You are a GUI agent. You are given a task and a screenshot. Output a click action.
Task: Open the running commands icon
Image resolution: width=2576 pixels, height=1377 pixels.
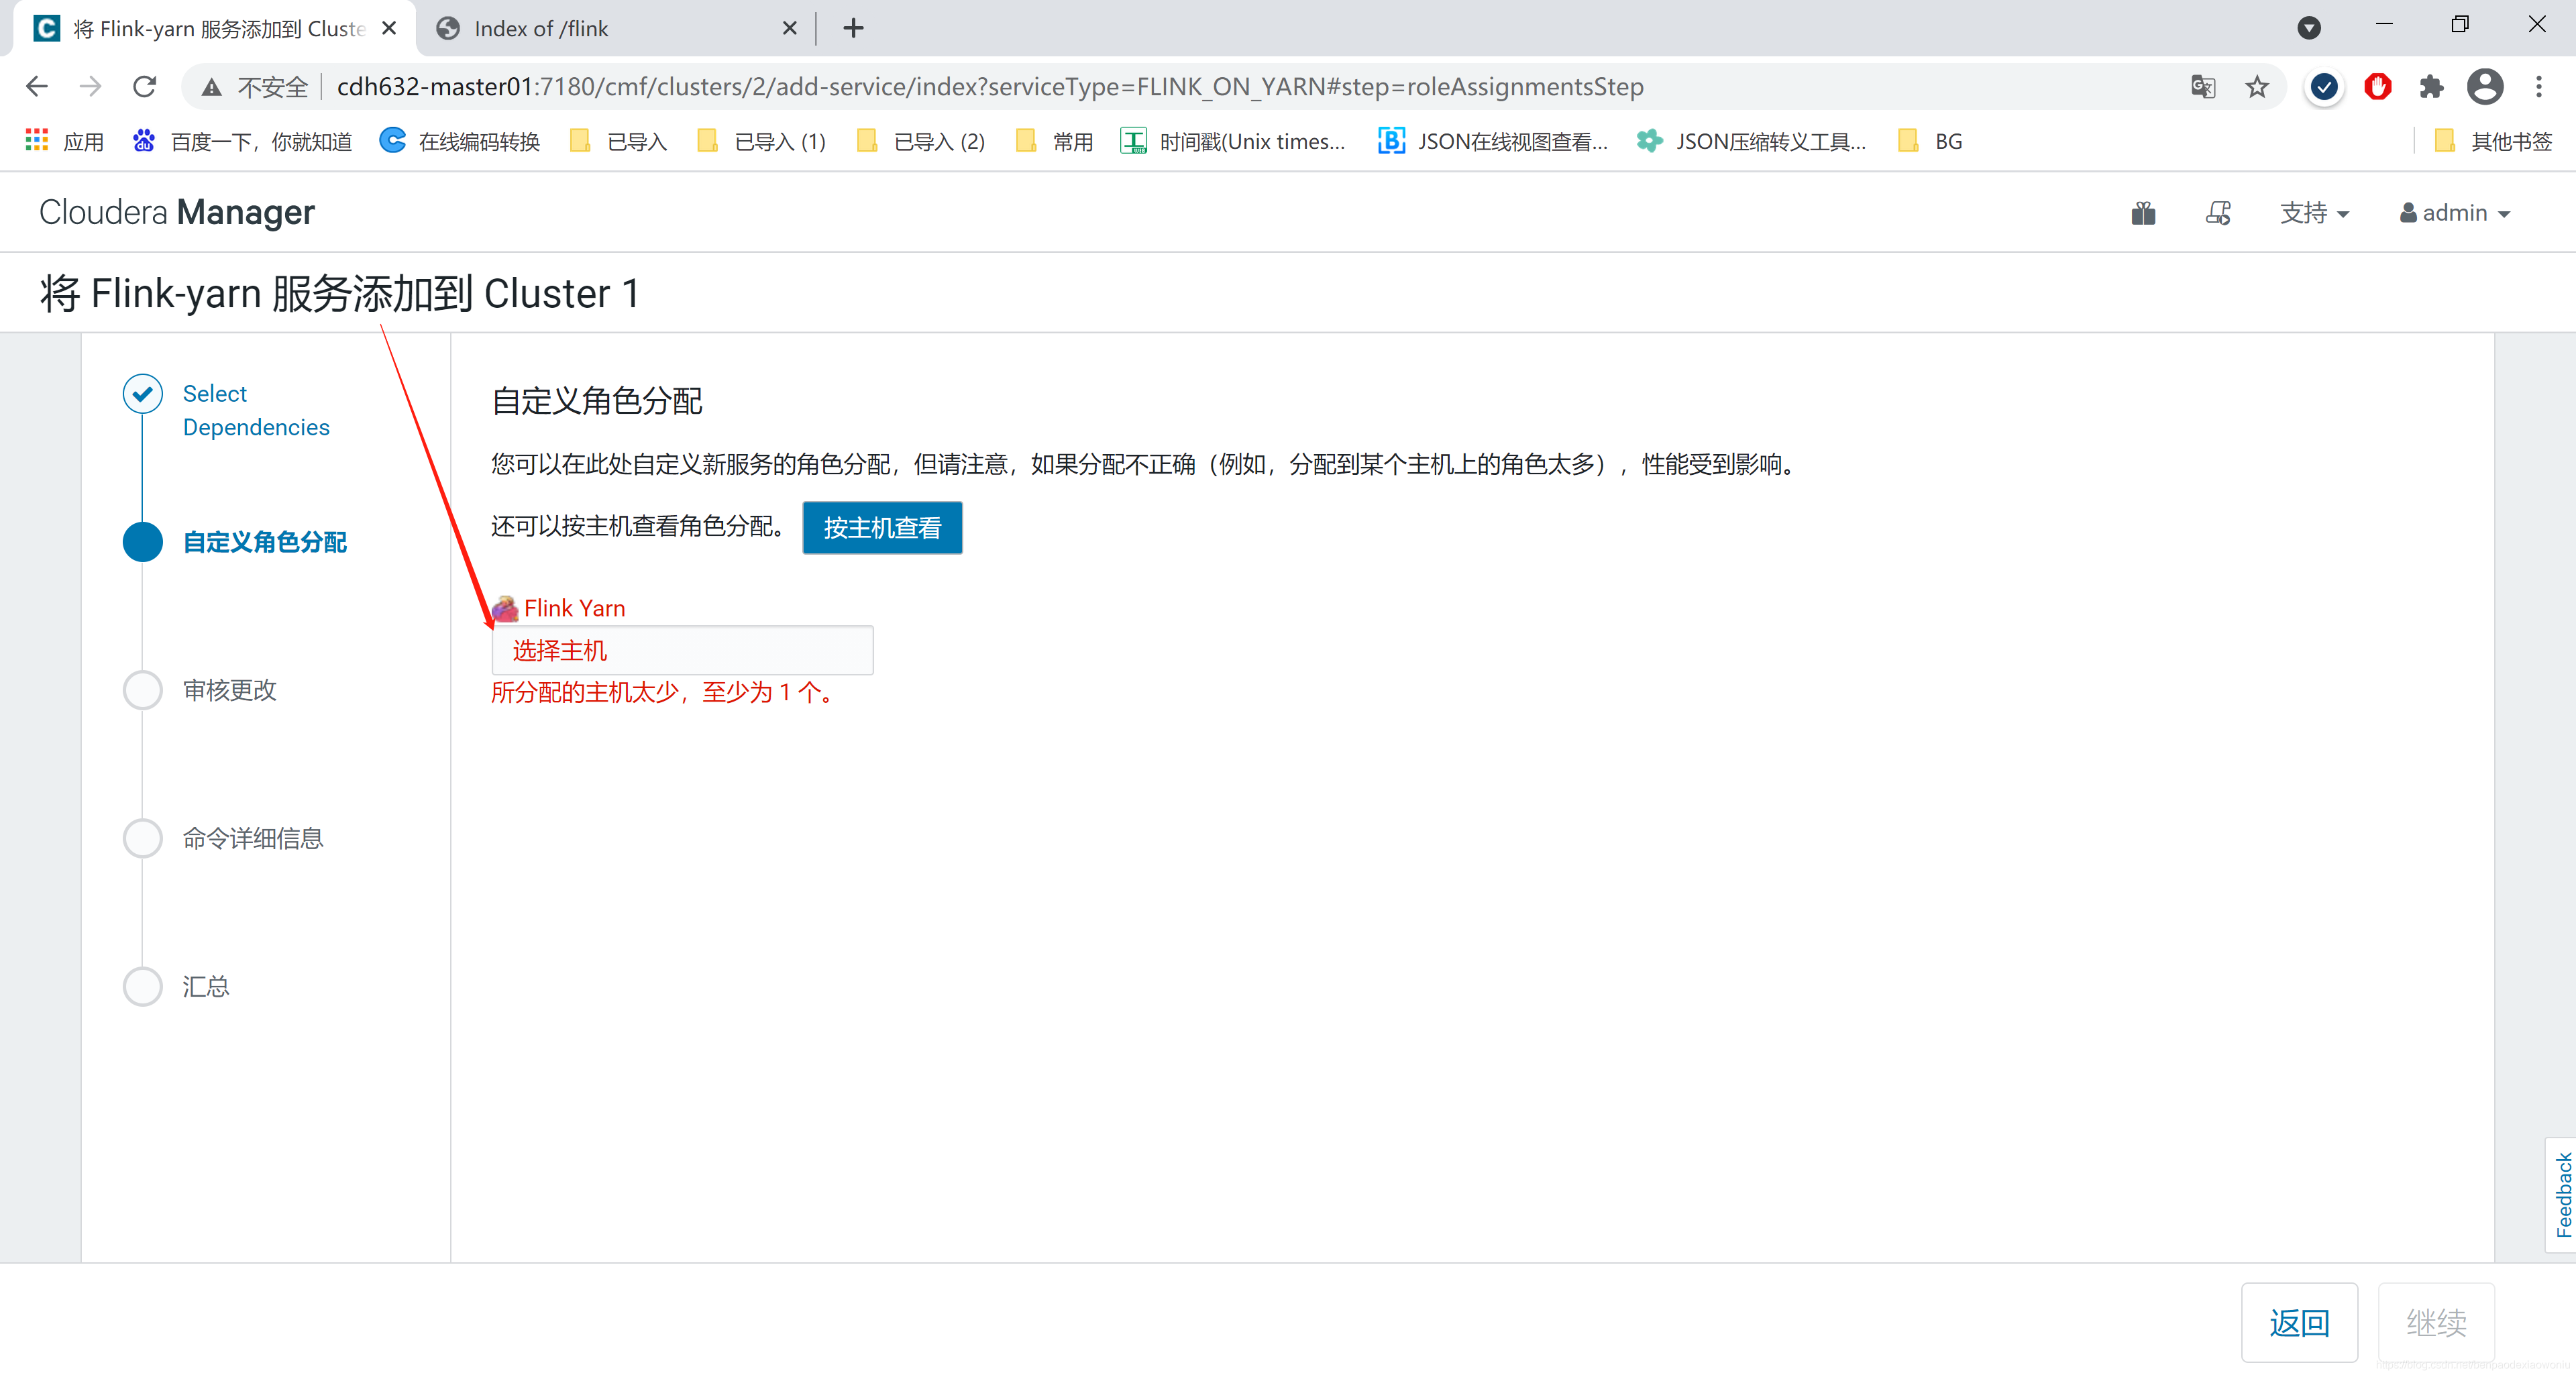pyautogui.click(x=2217, y=213)
